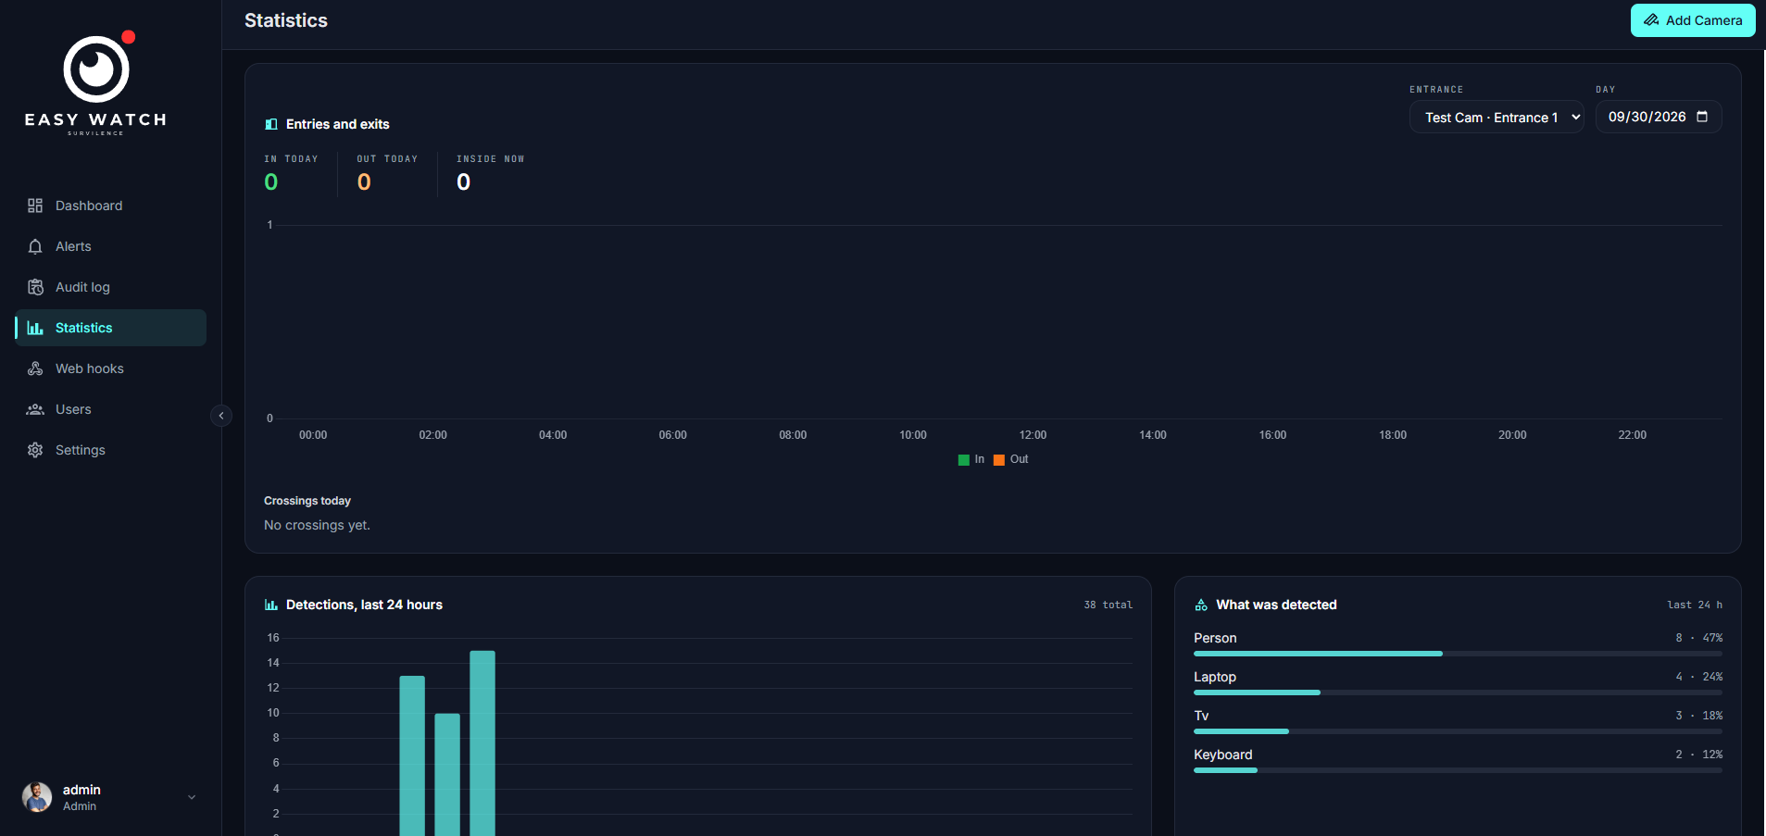Open the Alerts page
The height and width of the screenshot is (836, 1766).
point(110,246)
